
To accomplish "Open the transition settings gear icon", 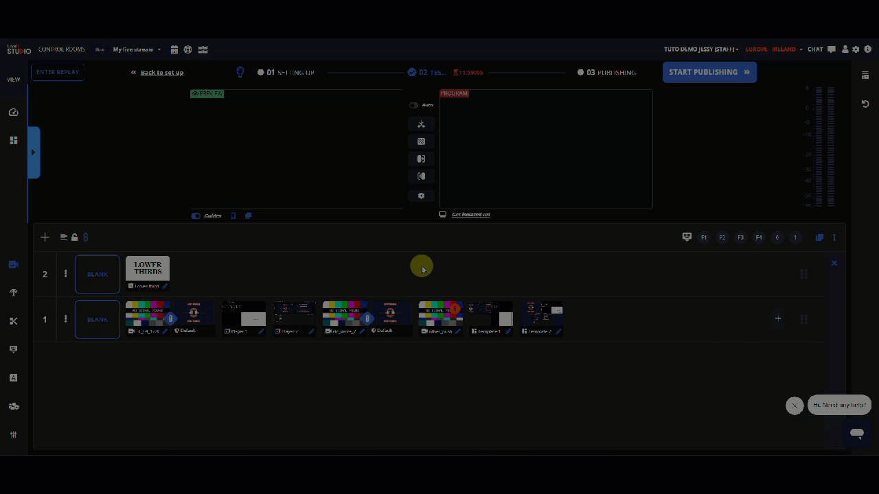I will click(421, 196).
